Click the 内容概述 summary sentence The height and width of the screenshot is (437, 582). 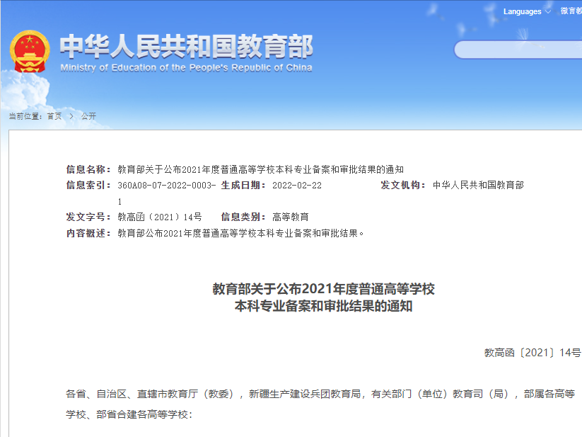[240, 233]
